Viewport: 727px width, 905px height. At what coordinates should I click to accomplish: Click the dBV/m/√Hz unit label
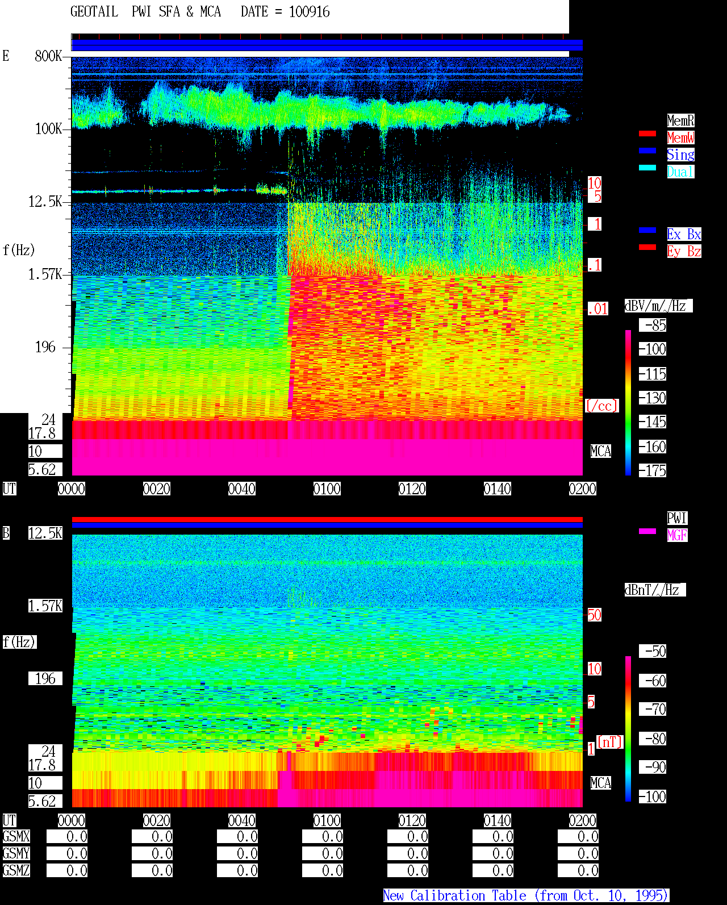658,306
